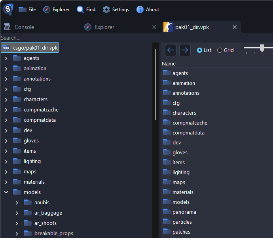Expand the ar_shoots subfolder
This screenshot has width=273, height=238.
coord(17,223)
